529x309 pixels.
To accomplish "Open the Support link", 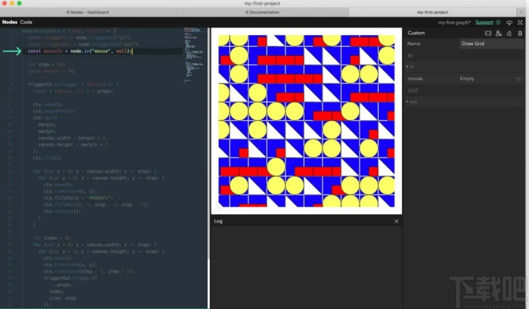I will tap(484, 22).
